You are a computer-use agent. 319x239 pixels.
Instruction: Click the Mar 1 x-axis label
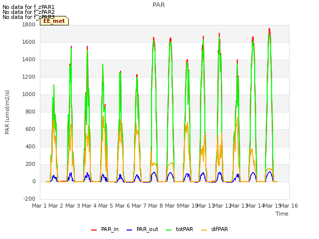coord(39,206)
